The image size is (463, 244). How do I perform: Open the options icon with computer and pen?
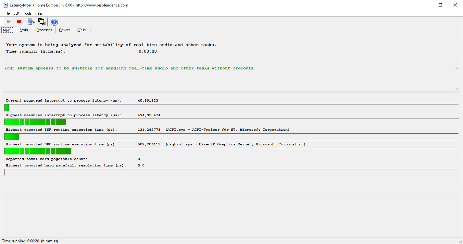tap(31, 22)
